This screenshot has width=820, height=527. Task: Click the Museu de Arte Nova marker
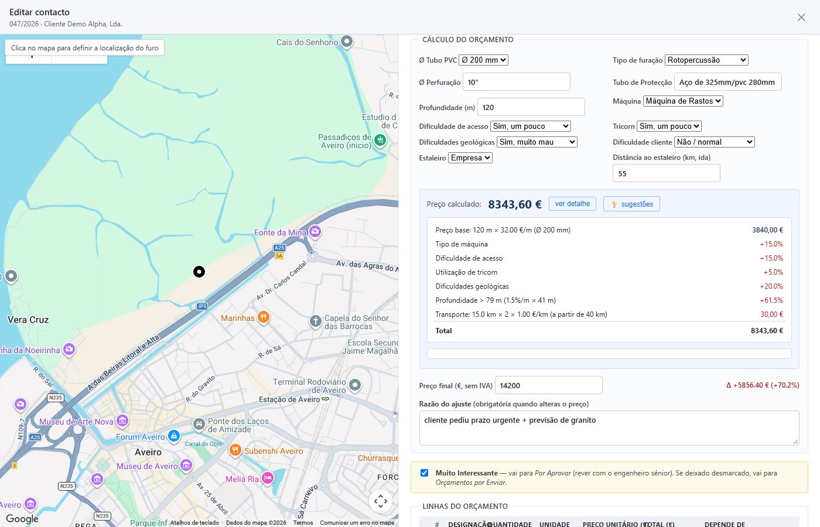(x=122, y=420)
